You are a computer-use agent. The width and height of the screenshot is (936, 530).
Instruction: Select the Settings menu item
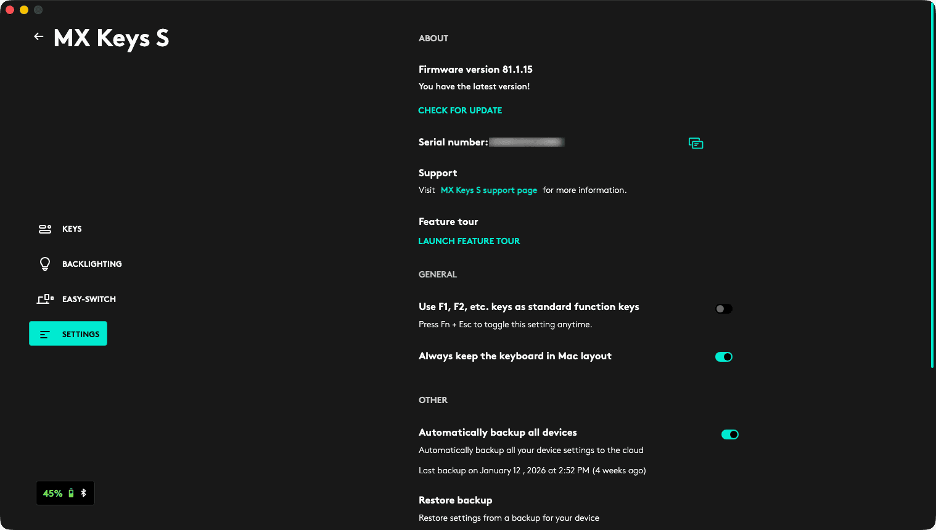[68, 334]
